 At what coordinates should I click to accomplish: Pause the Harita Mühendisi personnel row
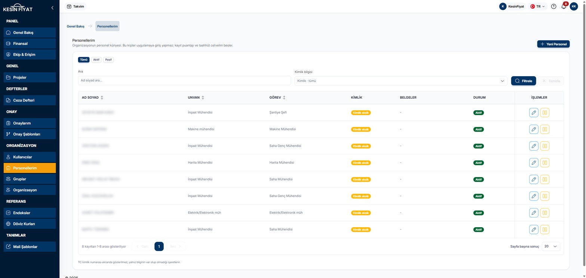pyautogui.click(x=545, y=163)
